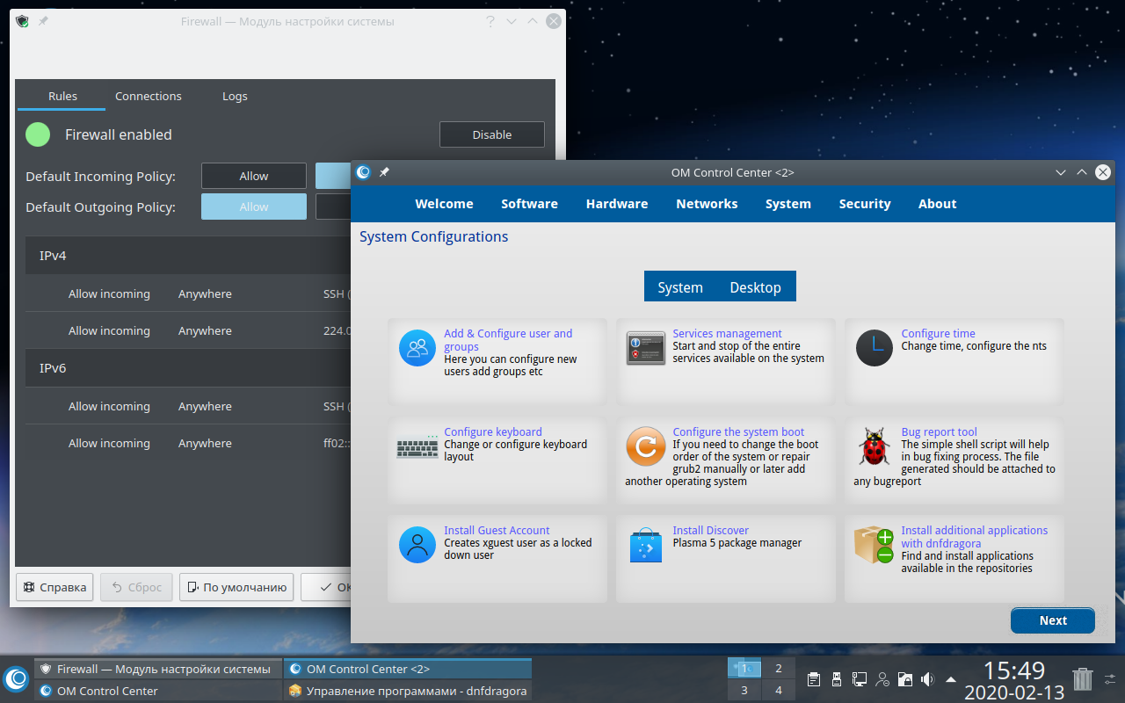Select the first IPv4 Allow incoming SSH rule
The width and height of the screenshot is (1125, 703).
188,294
